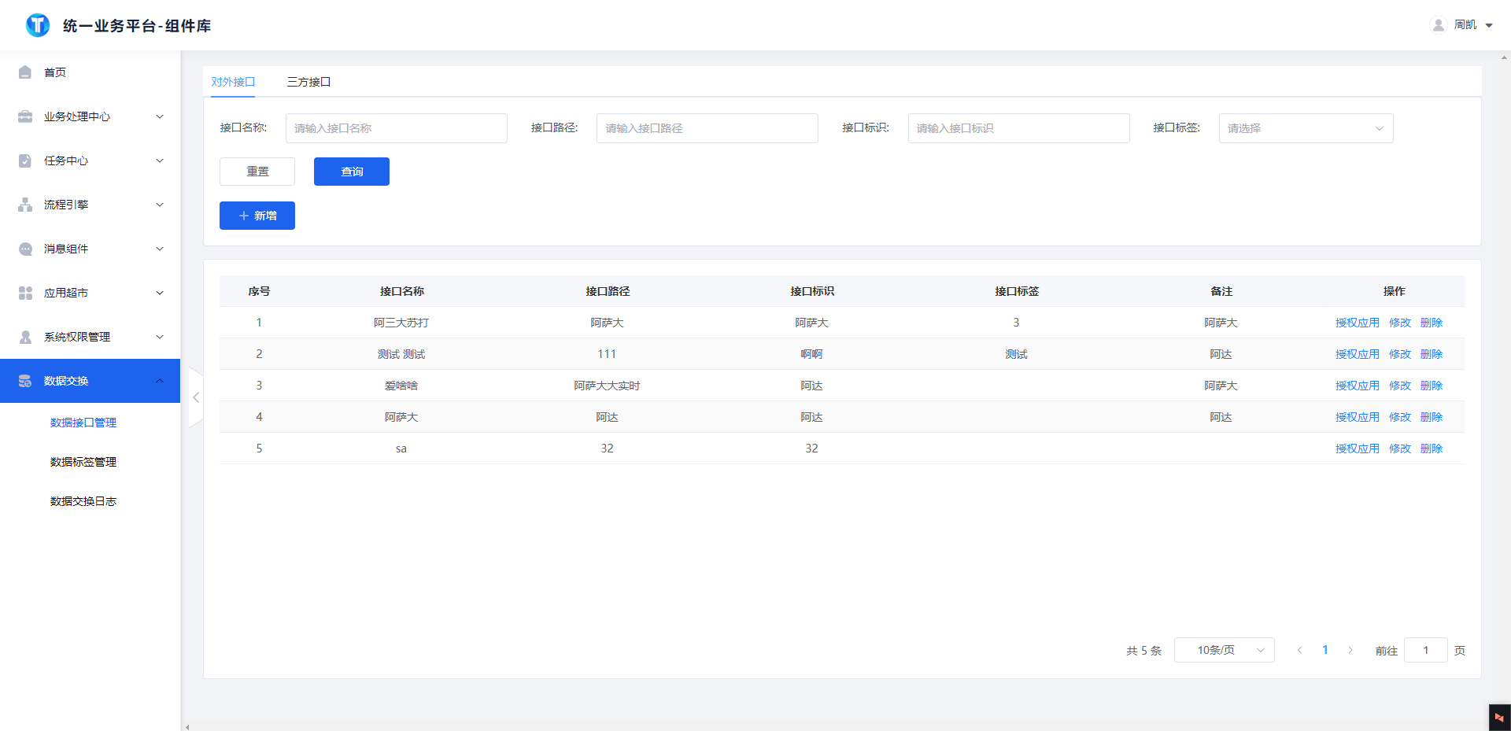Click 授权应用 for row 测试 测试
Image resolution: width=1511 pixels, height=731 pixels.
pos(1358,354)
